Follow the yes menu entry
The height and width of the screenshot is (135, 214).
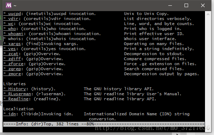click(10, 49)
